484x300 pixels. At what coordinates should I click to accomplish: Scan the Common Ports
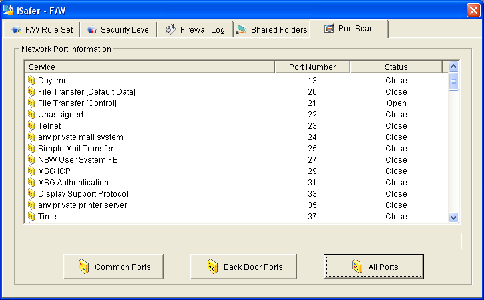[x=115, y=267]
